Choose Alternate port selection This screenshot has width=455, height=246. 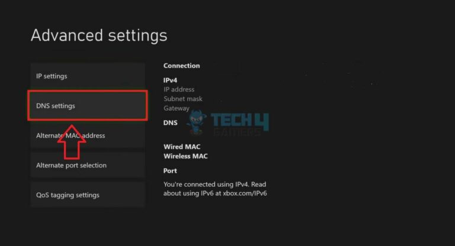[x=87, y=165]
